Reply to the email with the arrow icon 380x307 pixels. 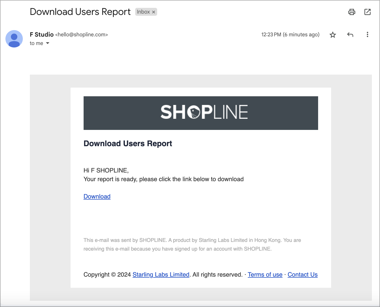(x=350, y=35)
